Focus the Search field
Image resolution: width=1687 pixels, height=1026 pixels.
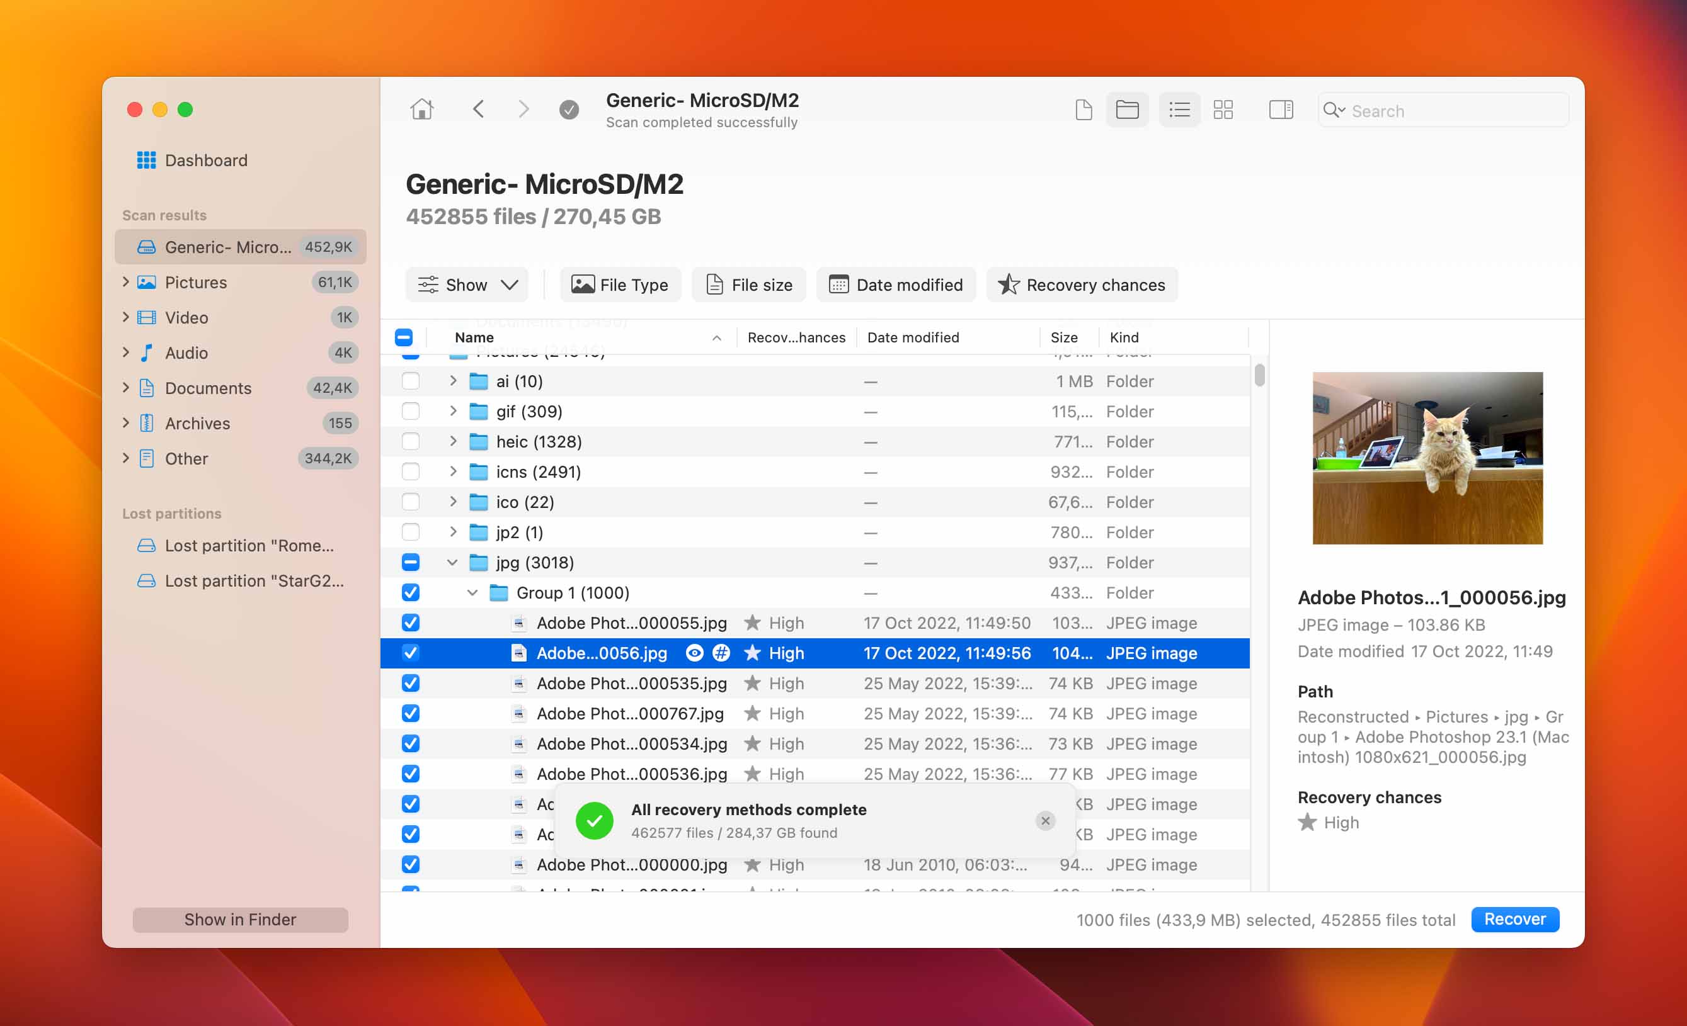tap(1443, 110)
